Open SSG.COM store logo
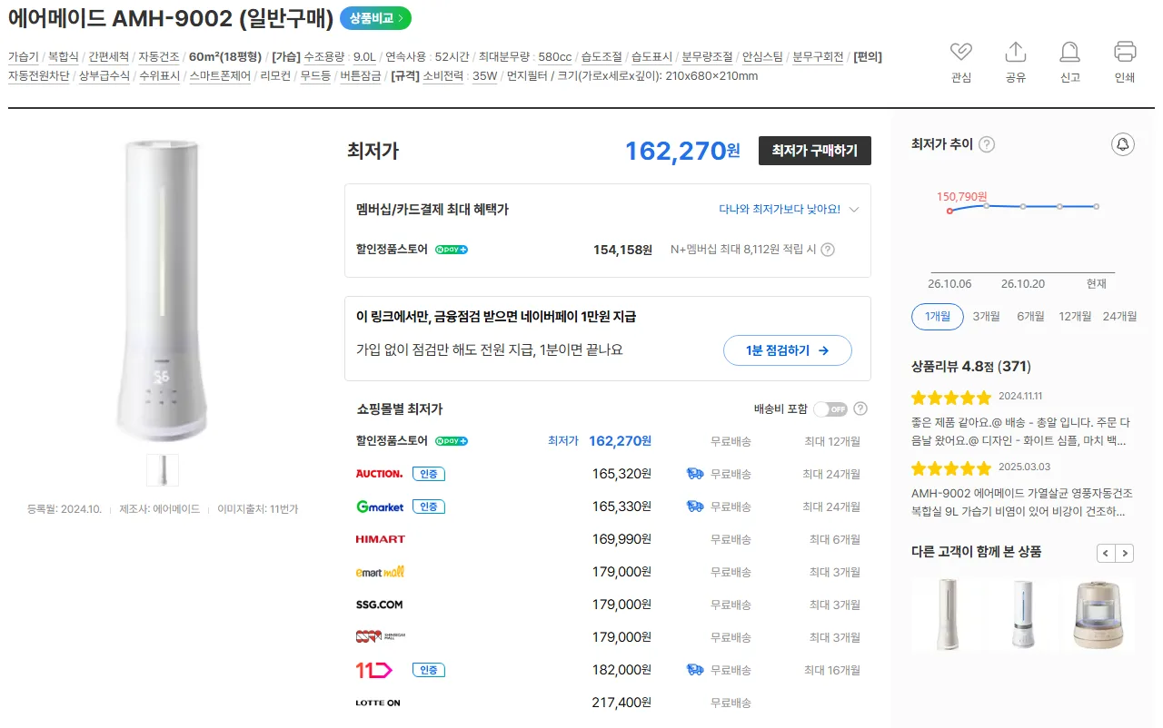 click(x=379, y=605)
